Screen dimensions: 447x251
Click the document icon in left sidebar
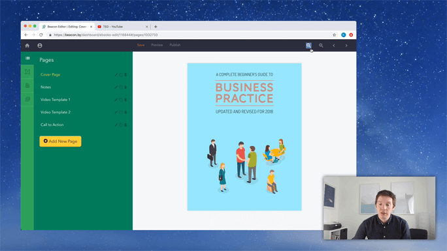click(x=27, y=85)
